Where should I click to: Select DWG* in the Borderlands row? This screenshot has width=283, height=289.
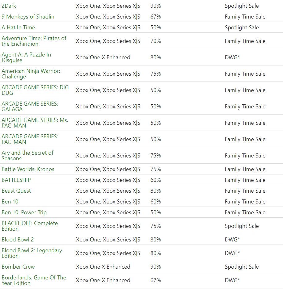click(232, 280)
